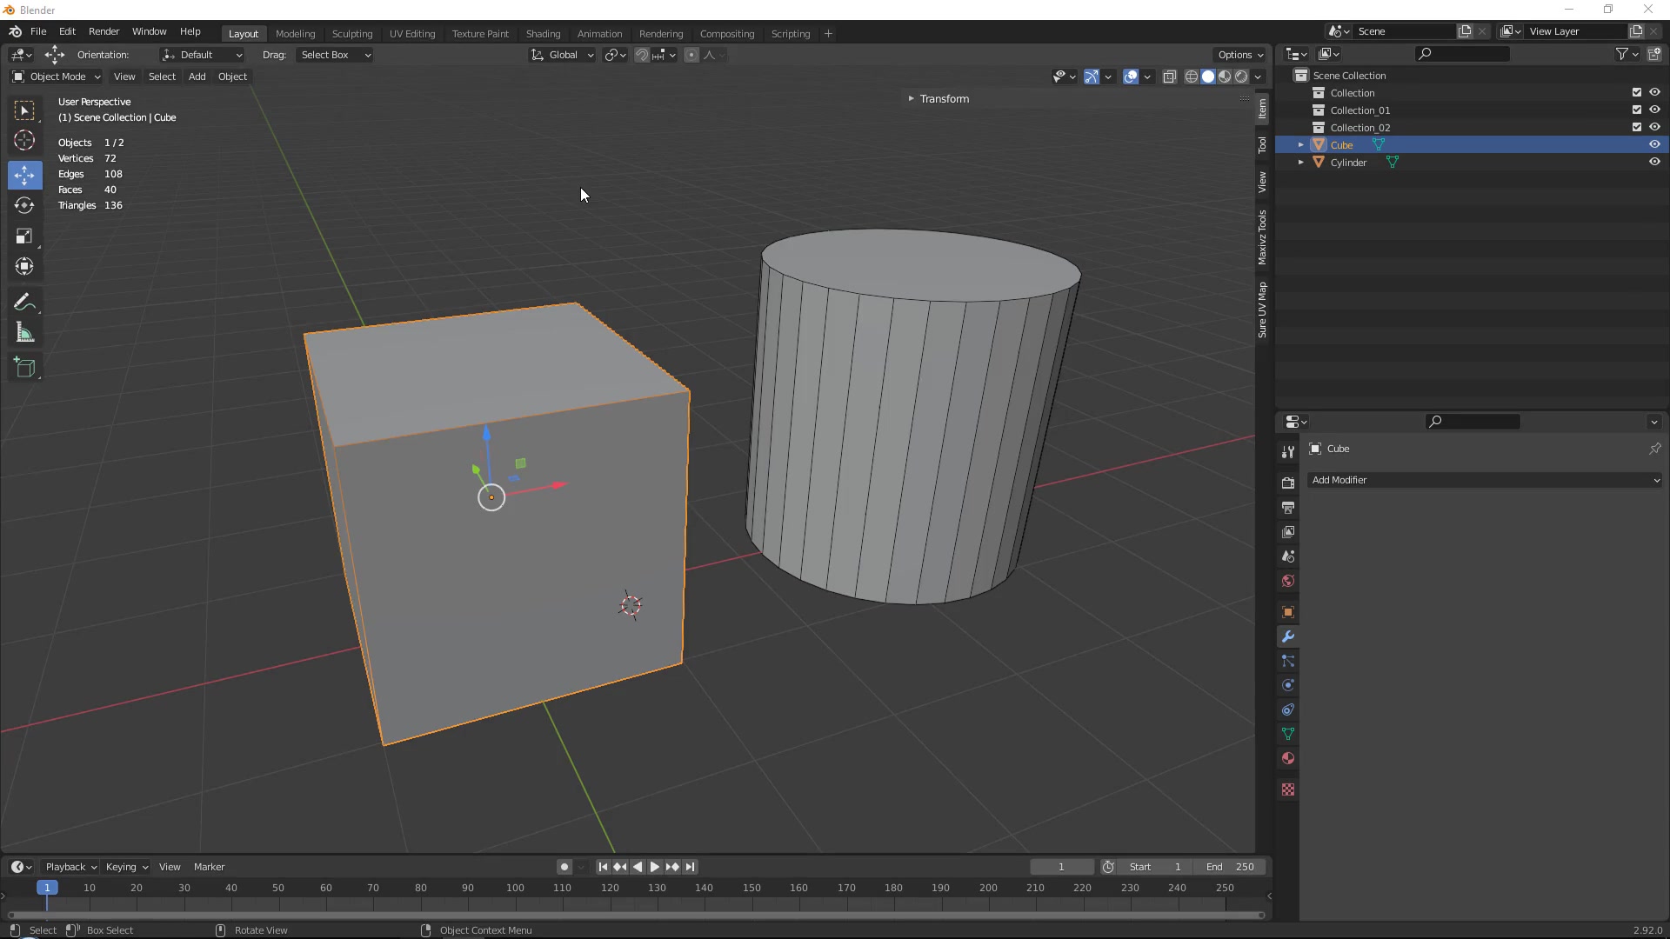Select the Select Box tool icon
This screenshot has width=1670, height=939.
pos(24,110)
